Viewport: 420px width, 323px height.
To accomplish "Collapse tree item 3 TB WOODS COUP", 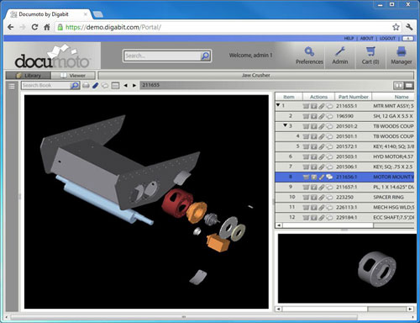I will [285, 125].
